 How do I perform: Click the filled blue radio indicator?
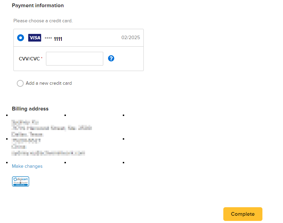coord(21,38)
